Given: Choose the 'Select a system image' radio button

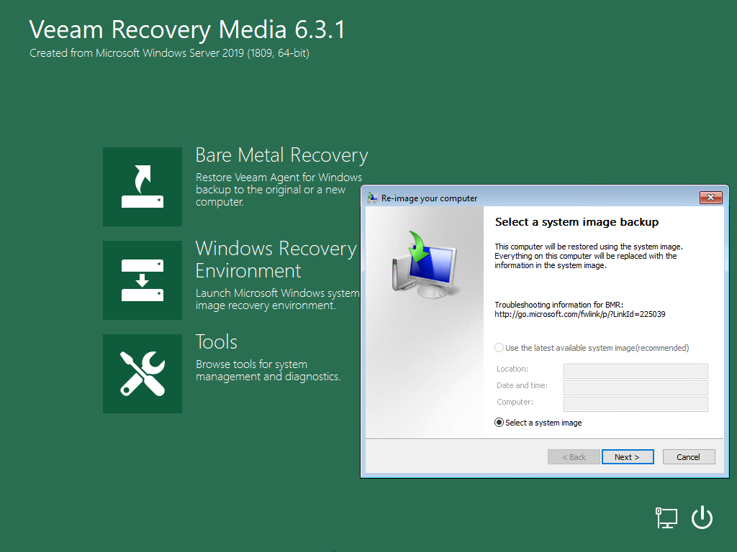Looking at the screenshot, I should [x=499, y=422].
